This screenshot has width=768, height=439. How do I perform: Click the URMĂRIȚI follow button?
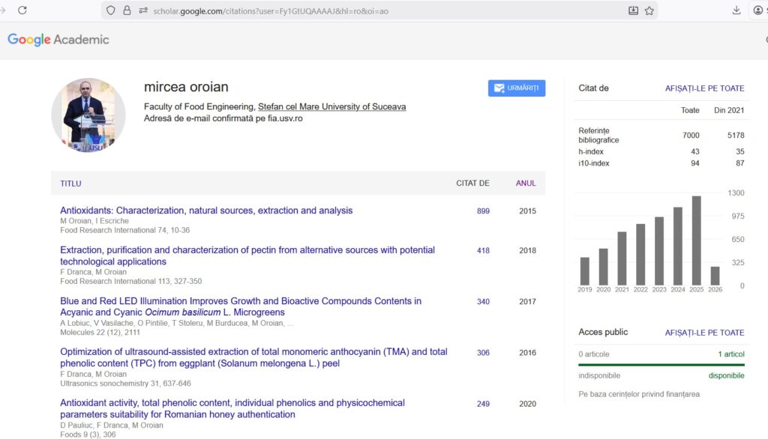[x=516, y=88]
